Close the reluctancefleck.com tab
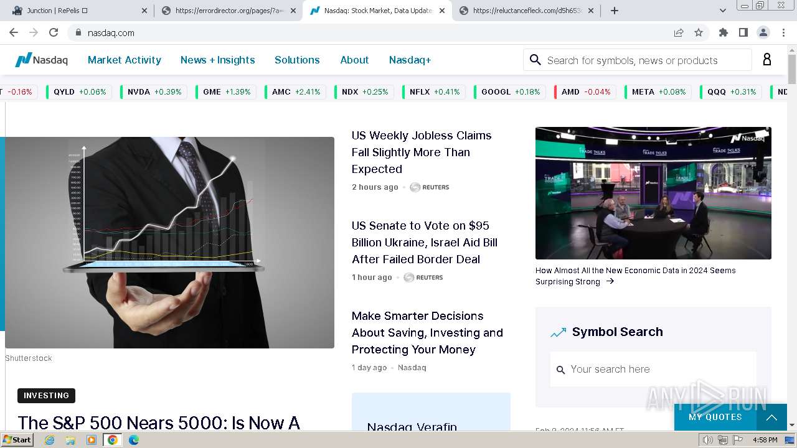 (x=591, y=11)
